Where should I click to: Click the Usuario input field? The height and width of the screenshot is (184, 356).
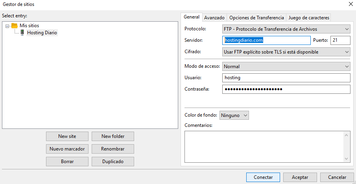point(286,78)
